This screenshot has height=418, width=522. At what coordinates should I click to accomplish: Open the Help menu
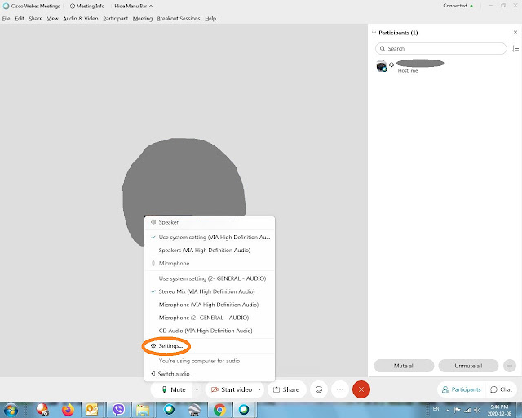click(x=210, y=19)
